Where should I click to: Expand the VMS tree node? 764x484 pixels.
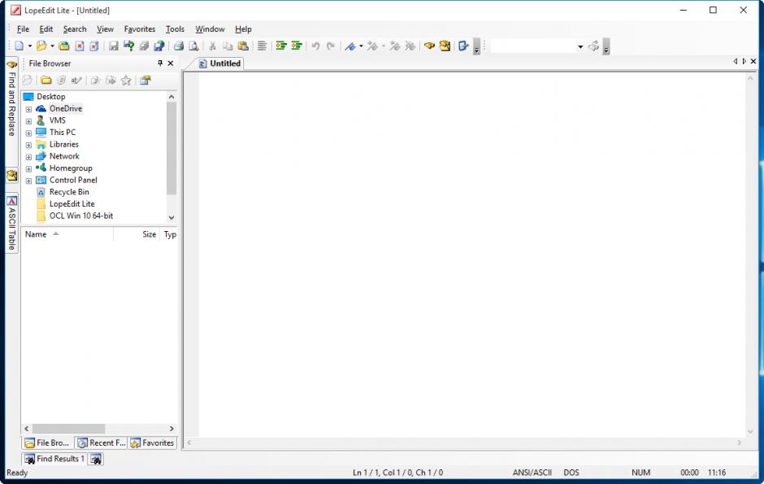28,121
